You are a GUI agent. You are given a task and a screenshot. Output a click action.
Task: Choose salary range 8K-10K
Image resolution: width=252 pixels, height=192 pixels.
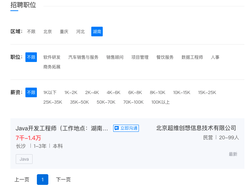click(157, 92)
